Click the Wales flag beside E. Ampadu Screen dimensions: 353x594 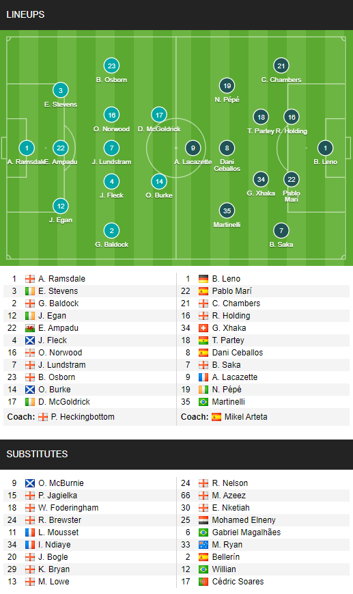(30, 328)
